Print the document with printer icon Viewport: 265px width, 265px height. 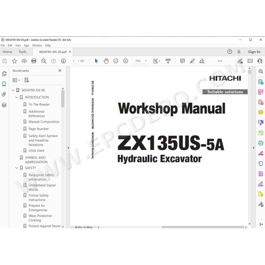pos(34,61)
